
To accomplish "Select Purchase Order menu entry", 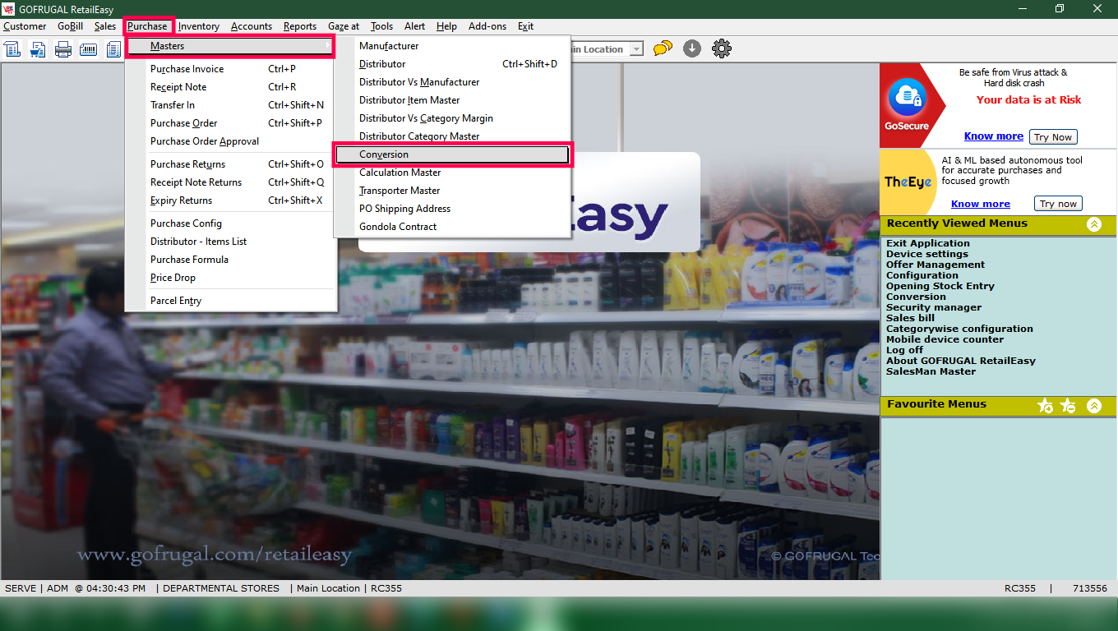I will click(231, 123).
